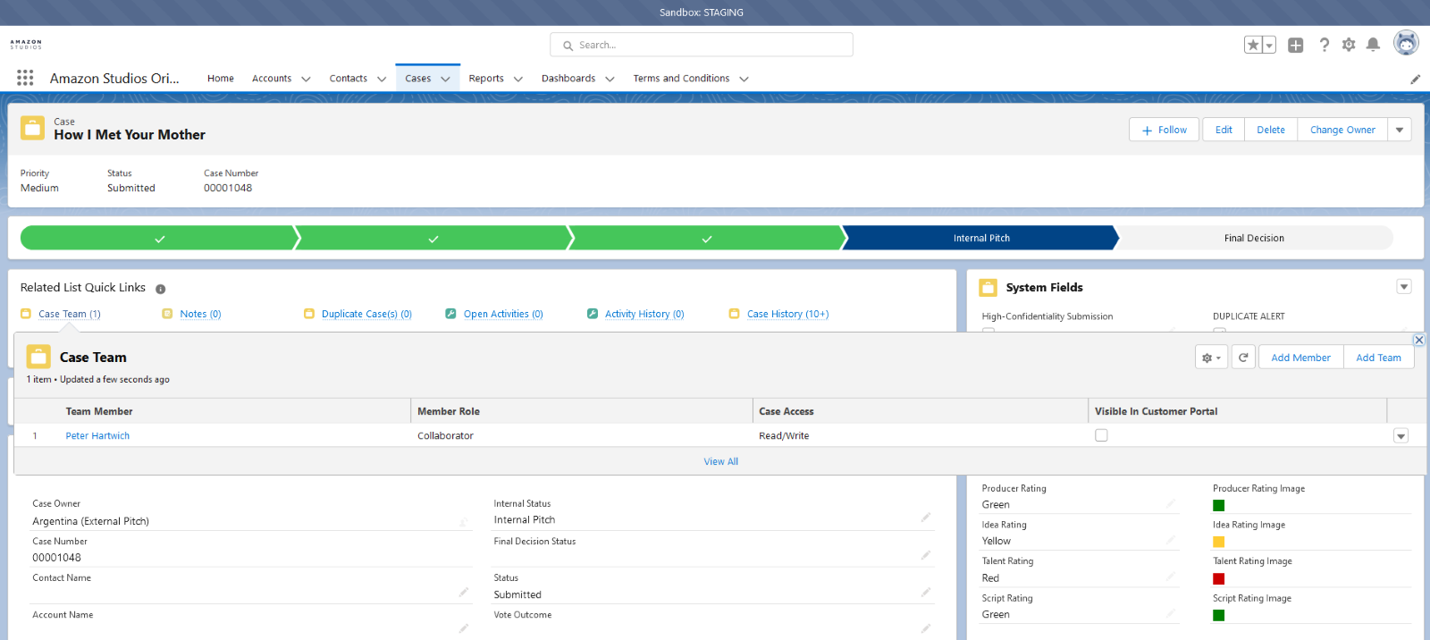Click the pencil icon for Account Name
The width and height of the screenshot is (1430, 640).
coord(464,628)
